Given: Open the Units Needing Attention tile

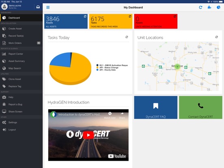Looking at the screenshot, I should point(156,21).
